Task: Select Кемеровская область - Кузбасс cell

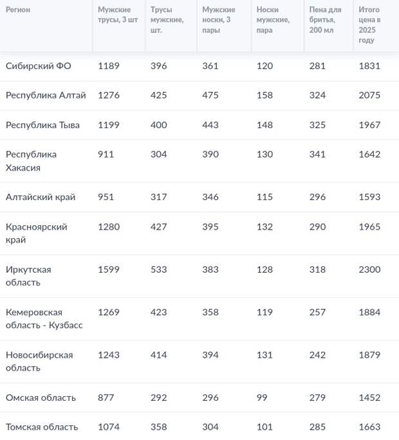Action: (x=44, y=318)
